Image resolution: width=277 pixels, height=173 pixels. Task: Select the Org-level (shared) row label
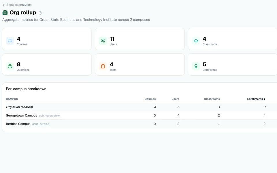point(19,107)
